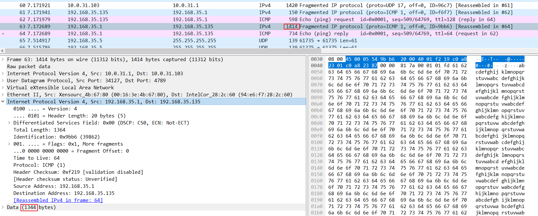Expand Virtual eXtensible Local Area Network
This screenshot has width=538, height=216.
pos(3,88)
